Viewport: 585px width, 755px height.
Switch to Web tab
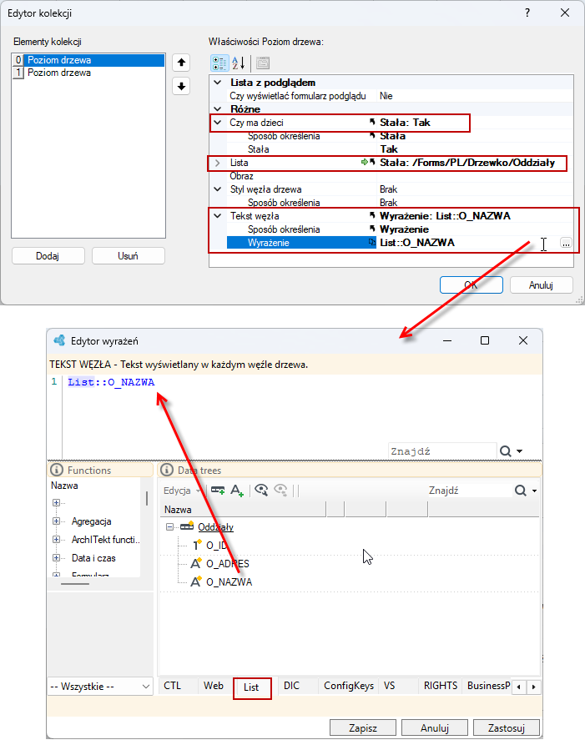(x=214, y=685)
